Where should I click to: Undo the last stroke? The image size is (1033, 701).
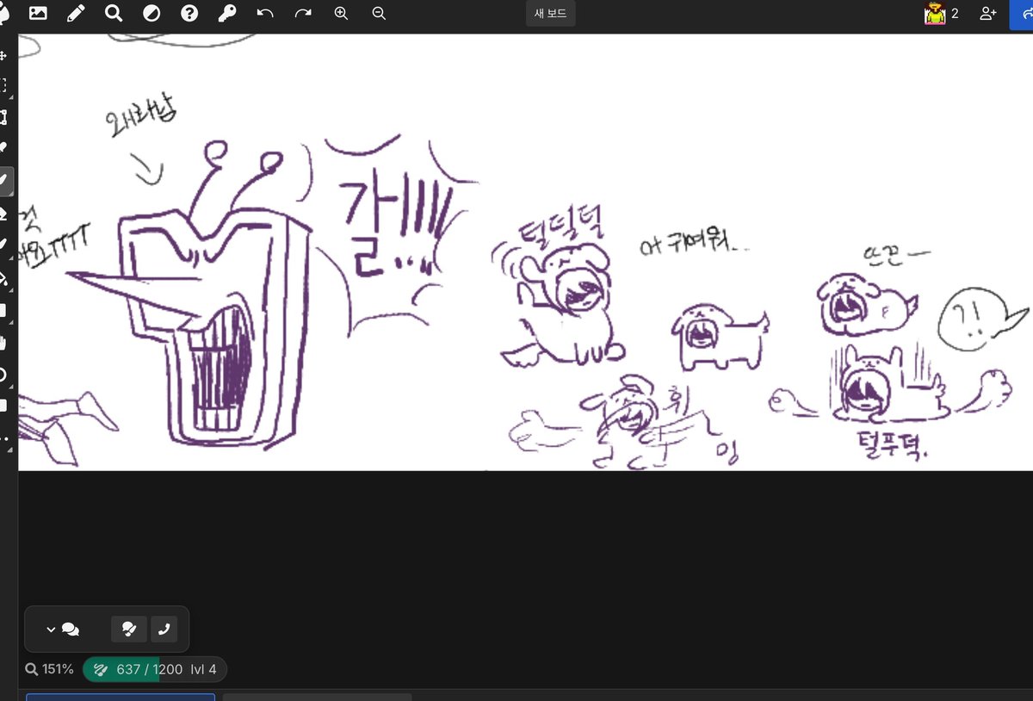(x=265, y=14)
